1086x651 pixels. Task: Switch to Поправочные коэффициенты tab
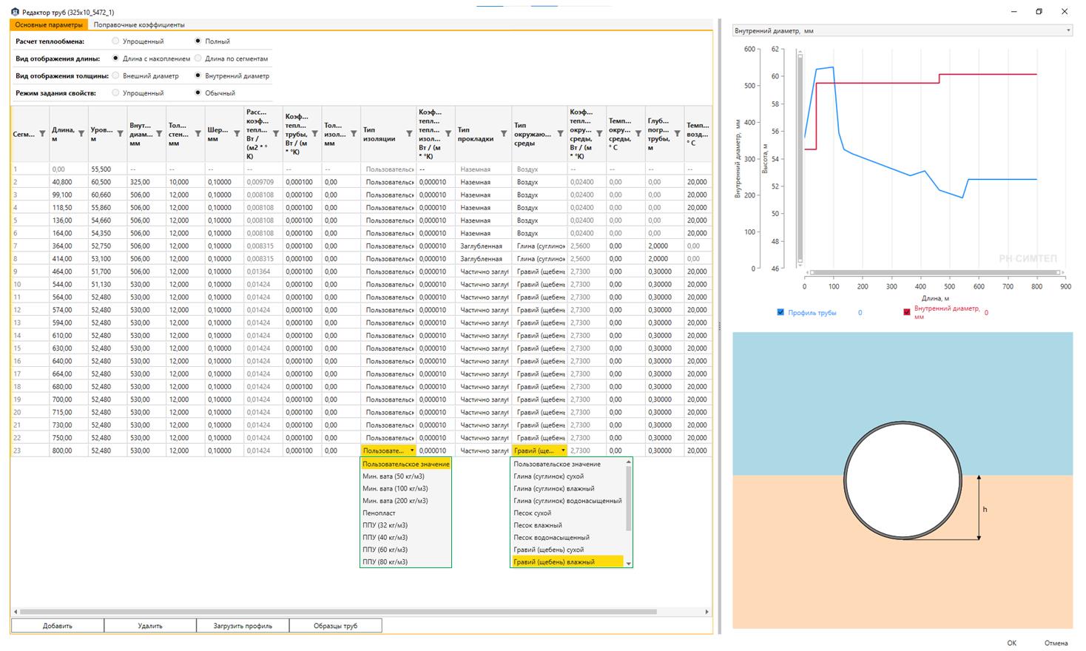(x=139, y=24)
